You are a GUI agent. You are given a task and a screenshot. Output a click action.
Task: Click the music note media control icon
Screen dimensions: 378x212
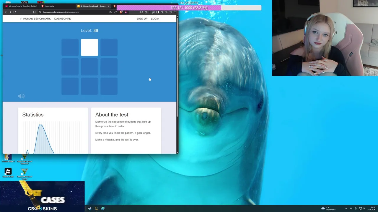[153, 12]
